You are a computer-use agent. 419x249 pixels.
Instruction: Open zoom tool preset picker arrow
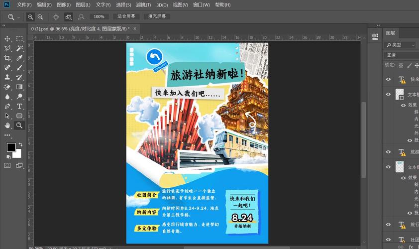tap(18, 17)
